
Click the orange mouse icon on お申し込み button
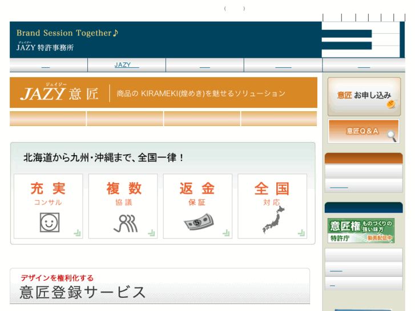click(x=391, y=104)
